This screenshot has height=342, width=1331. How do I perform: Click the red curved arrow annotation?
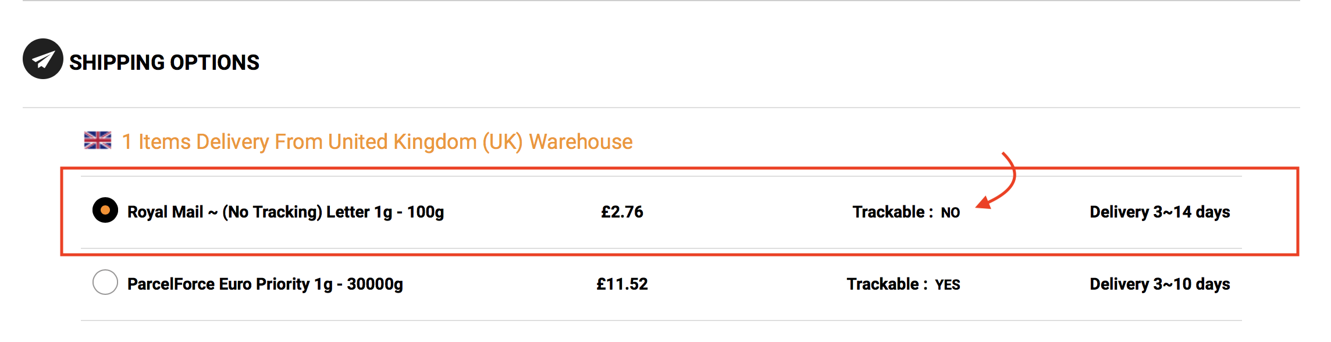tap(998, 180)
